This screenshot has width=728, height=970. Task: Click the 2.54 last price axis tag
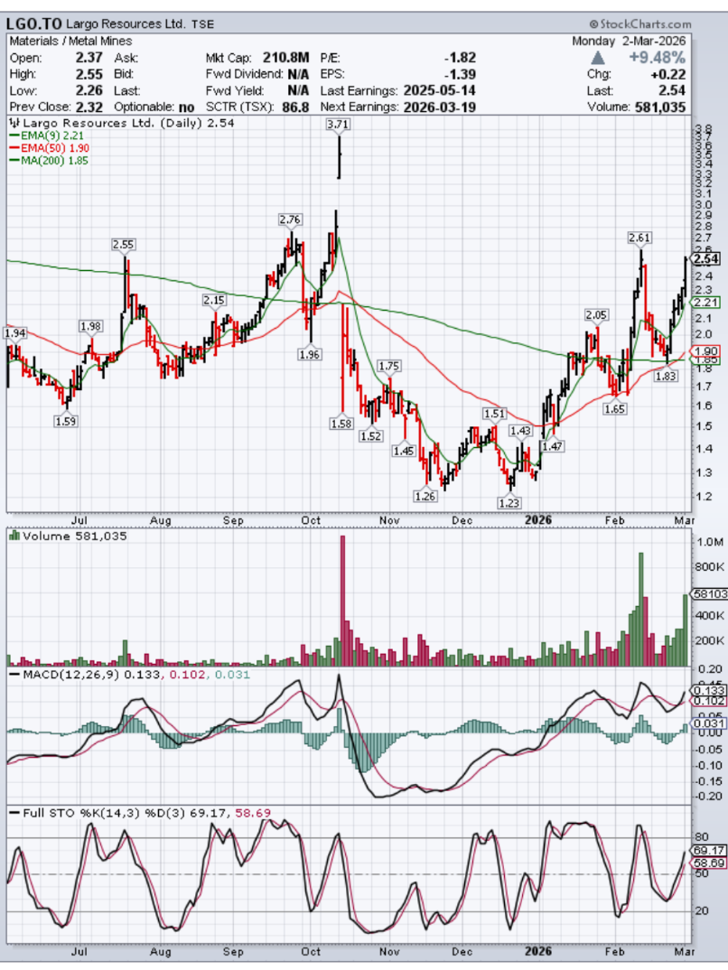coord(706,259)
